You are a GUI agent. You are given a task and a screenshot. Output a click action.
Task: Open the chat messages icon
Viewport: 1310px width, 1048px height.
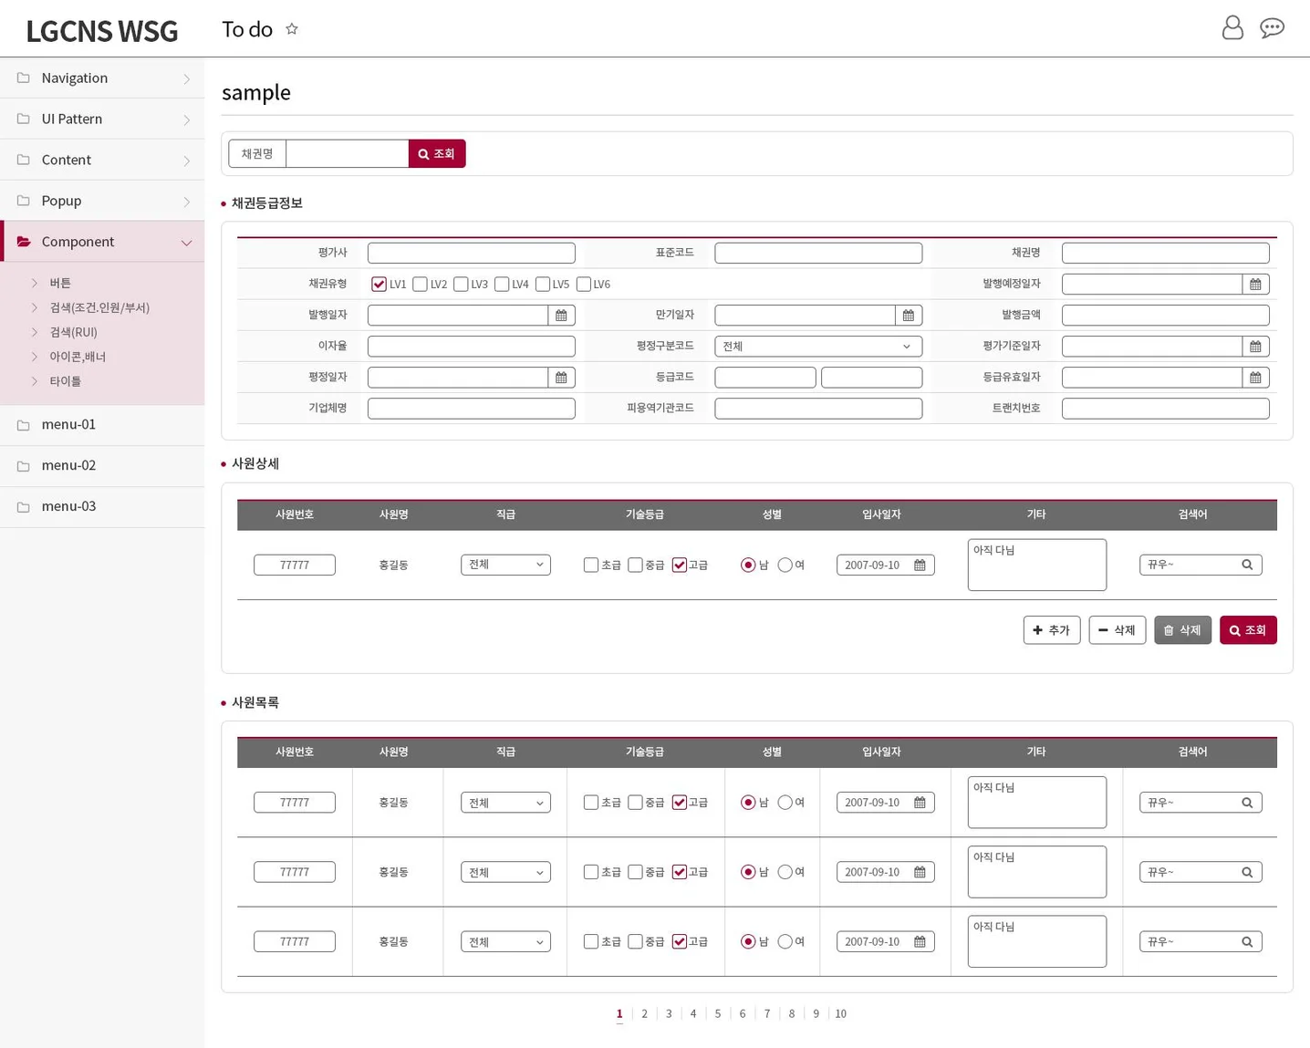(x=1272, y=28)
